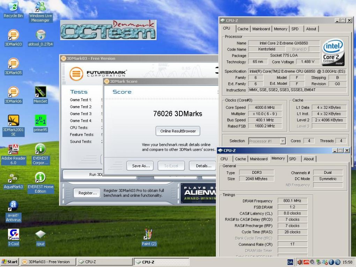356x267 pixels.
Task: Open About tab in upper CPU-Z window
Action: click(311, 29)
